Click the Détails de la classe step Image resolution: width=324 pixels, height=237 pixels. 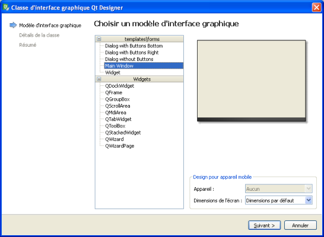(39, 35)
